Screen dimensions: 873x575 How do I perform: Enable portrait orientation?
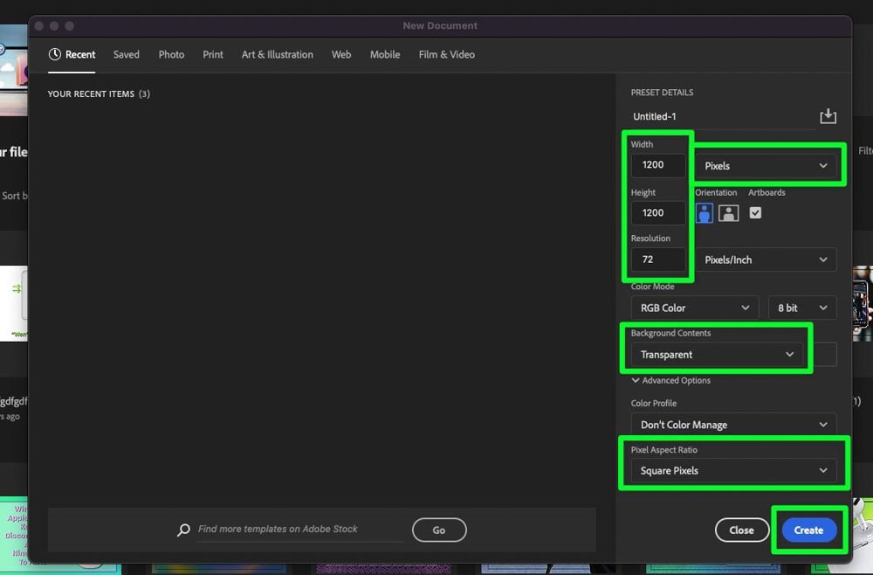pyautogui.click(x=703, y=212)
